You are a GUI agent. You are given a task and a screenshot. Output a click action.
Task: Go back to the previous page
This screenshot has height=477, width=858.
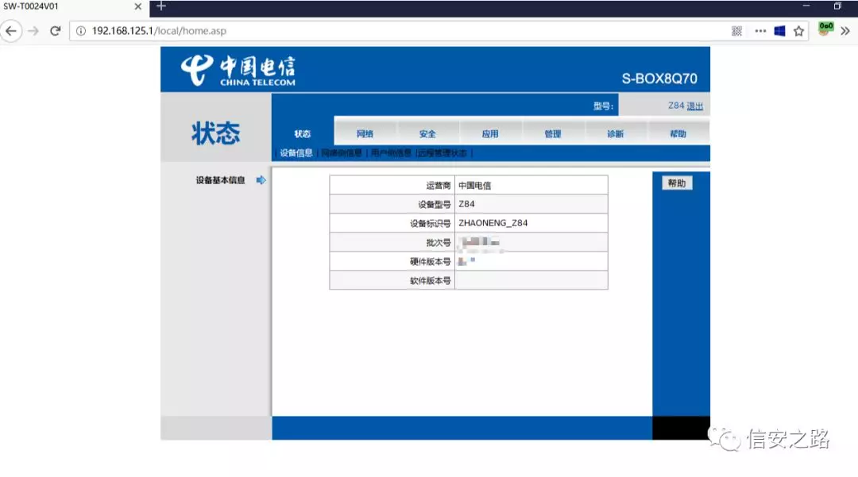(x=11, y=31)
